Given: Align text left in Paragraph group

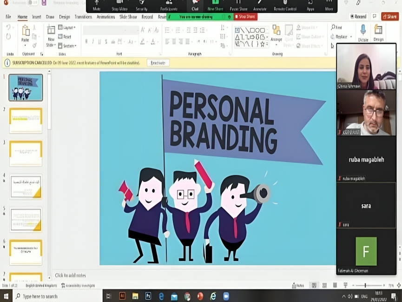Looking at the screenshot, I should [167, 41].
